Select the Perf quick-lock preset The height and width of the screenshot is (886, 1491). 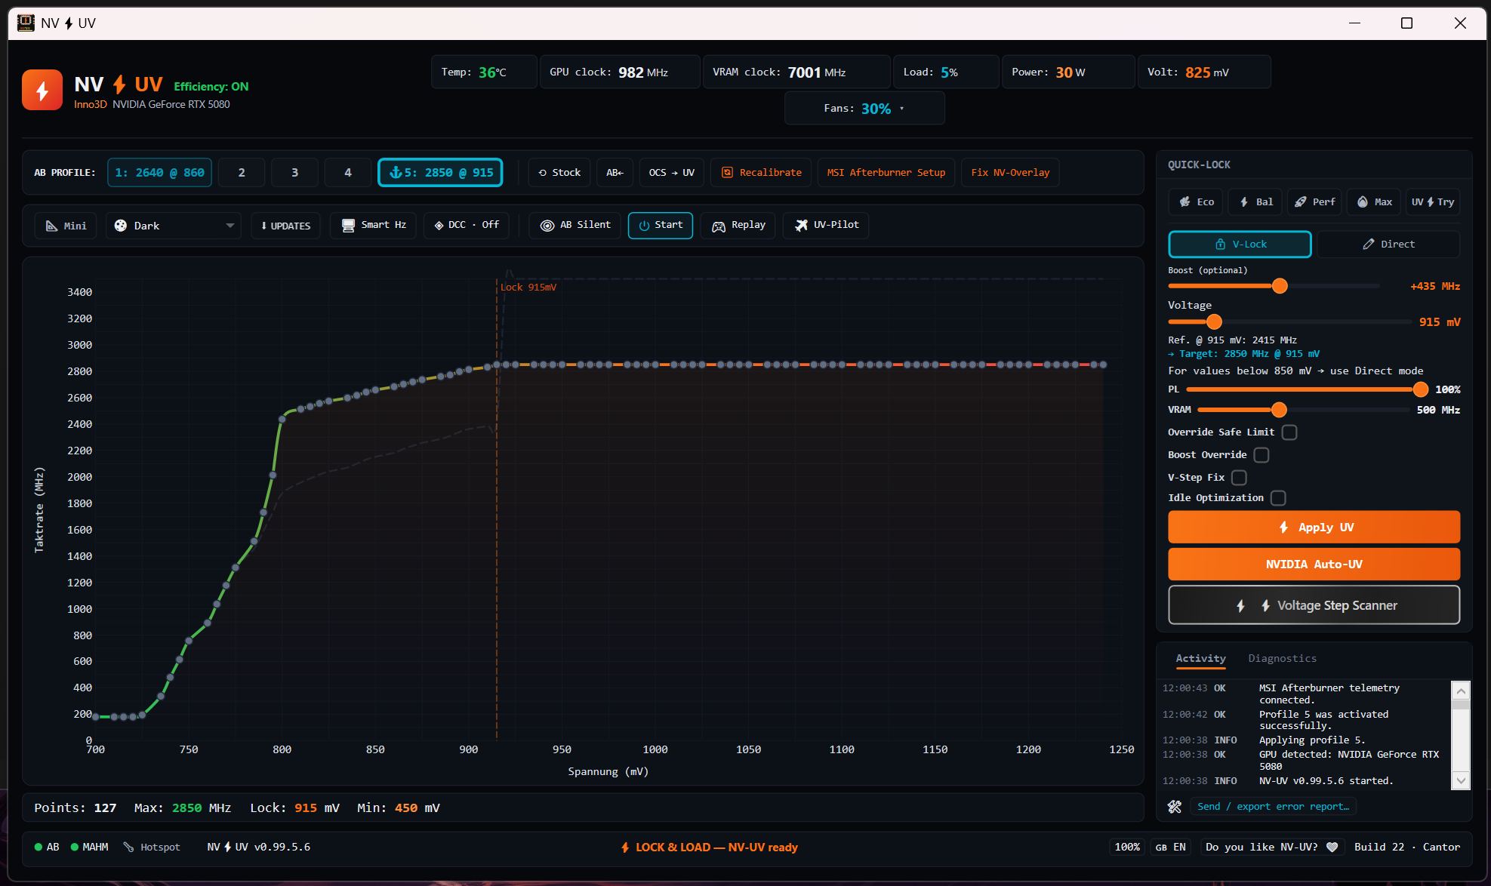pyautogui.click(x=1315, y=202)
